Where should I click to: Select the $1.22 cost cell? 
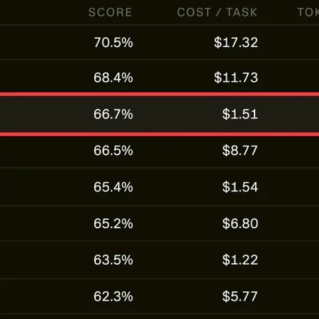pos(240,260)
